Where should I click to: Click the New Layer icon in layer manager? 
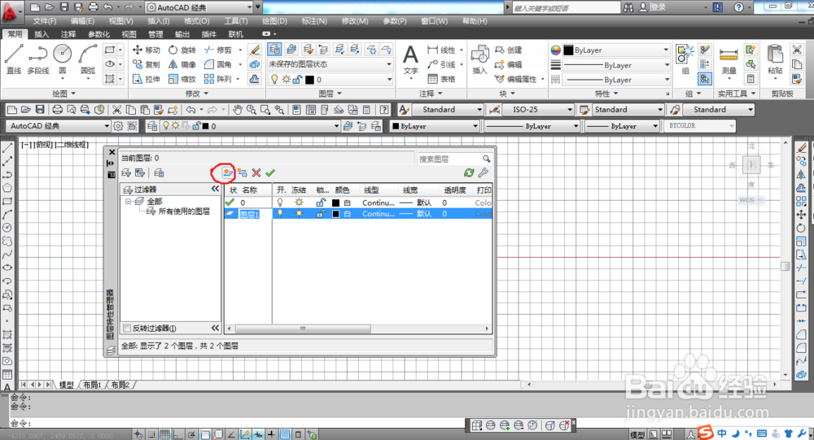click(x=227, y=172)
